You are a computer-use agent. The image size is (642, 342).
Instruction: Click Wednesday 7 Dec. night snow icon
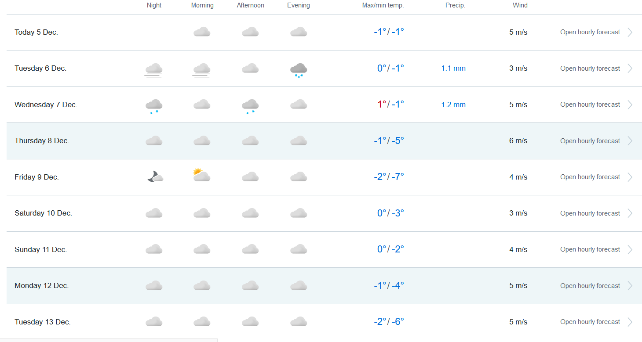[x=154, y=106]
